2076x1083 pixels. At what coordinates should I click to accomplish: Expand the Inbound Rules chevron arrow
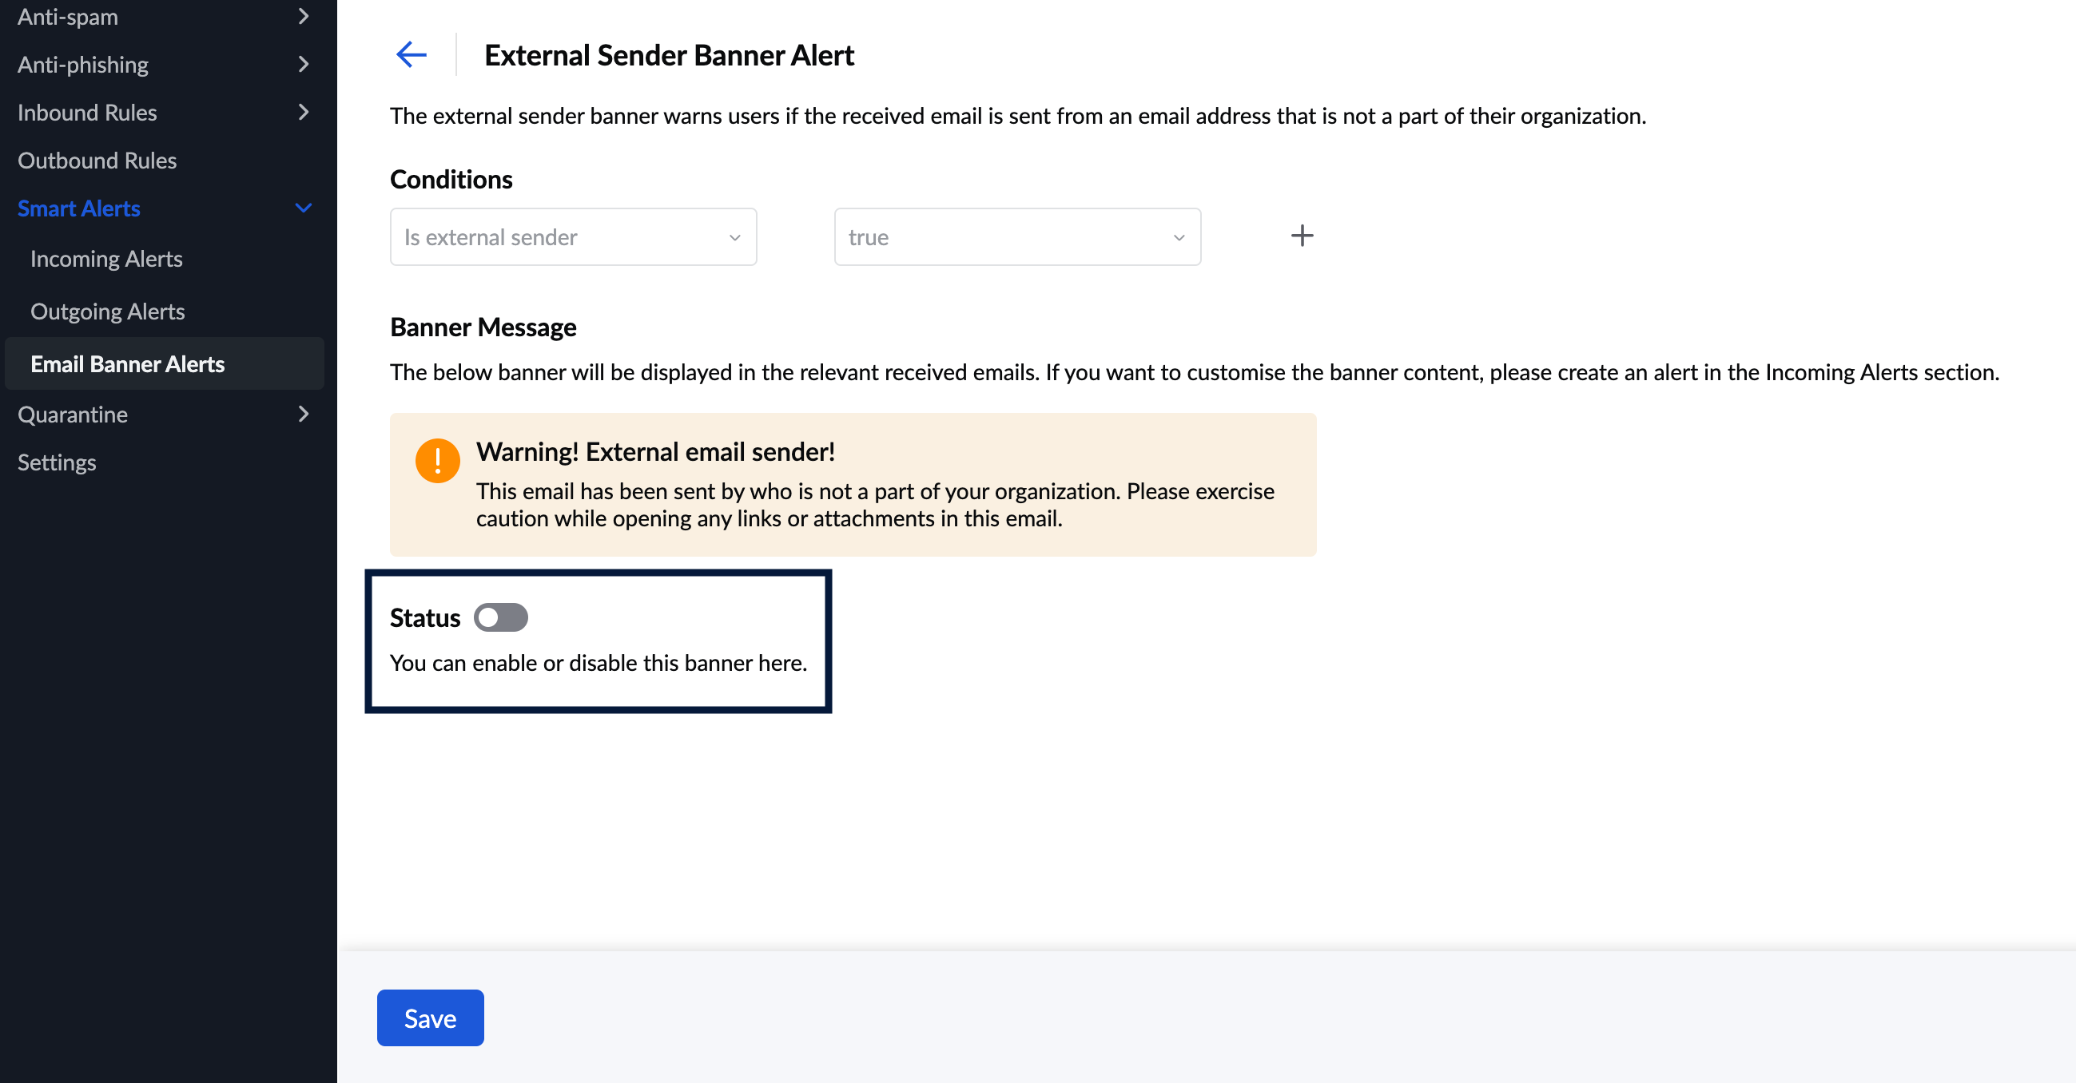click(x=303, y=112)
